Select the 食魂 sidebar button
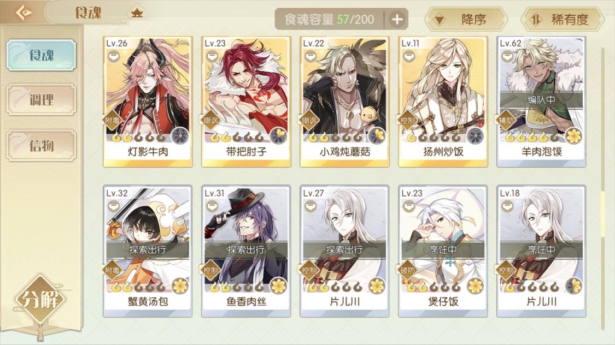This screenshot has width=615, height=345. tap(41, 55)
